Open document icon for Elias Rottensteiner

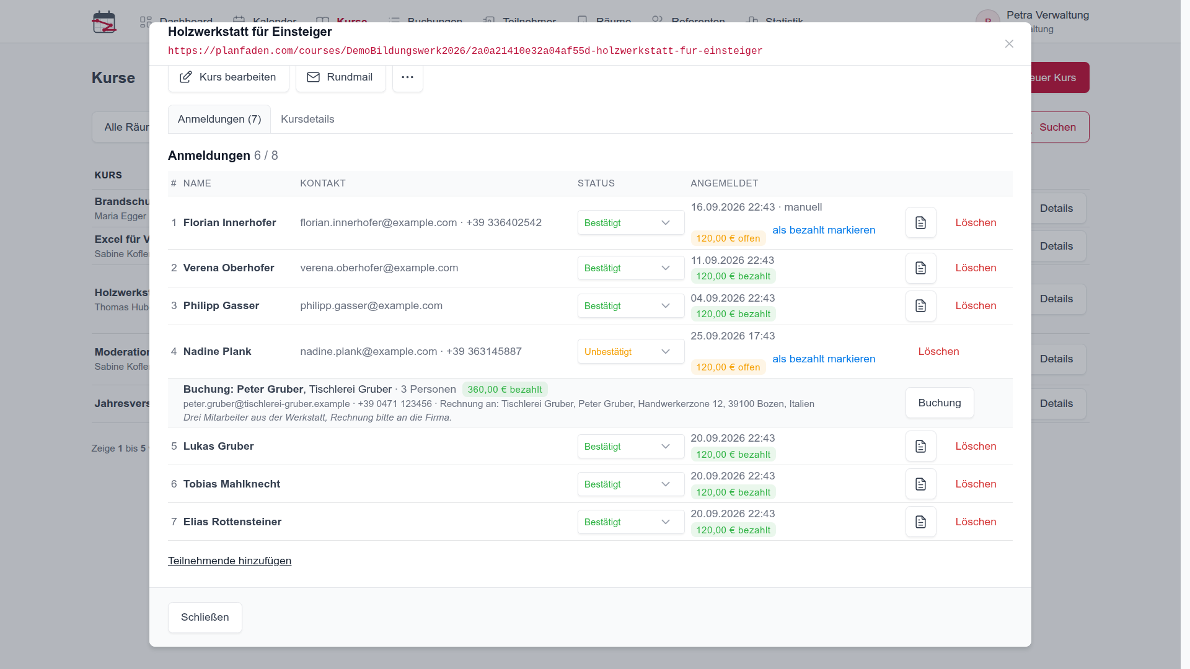[x=920, y=522]
